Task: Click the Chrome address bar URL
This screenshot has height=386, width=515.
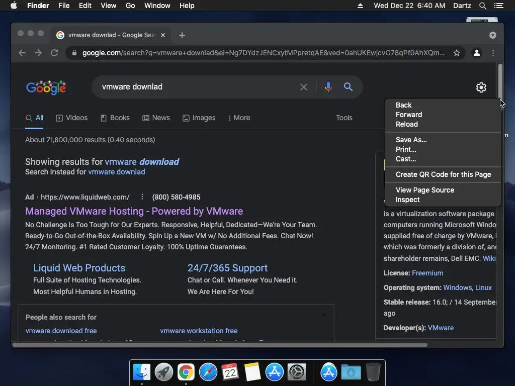Action: tap(264, 53)
